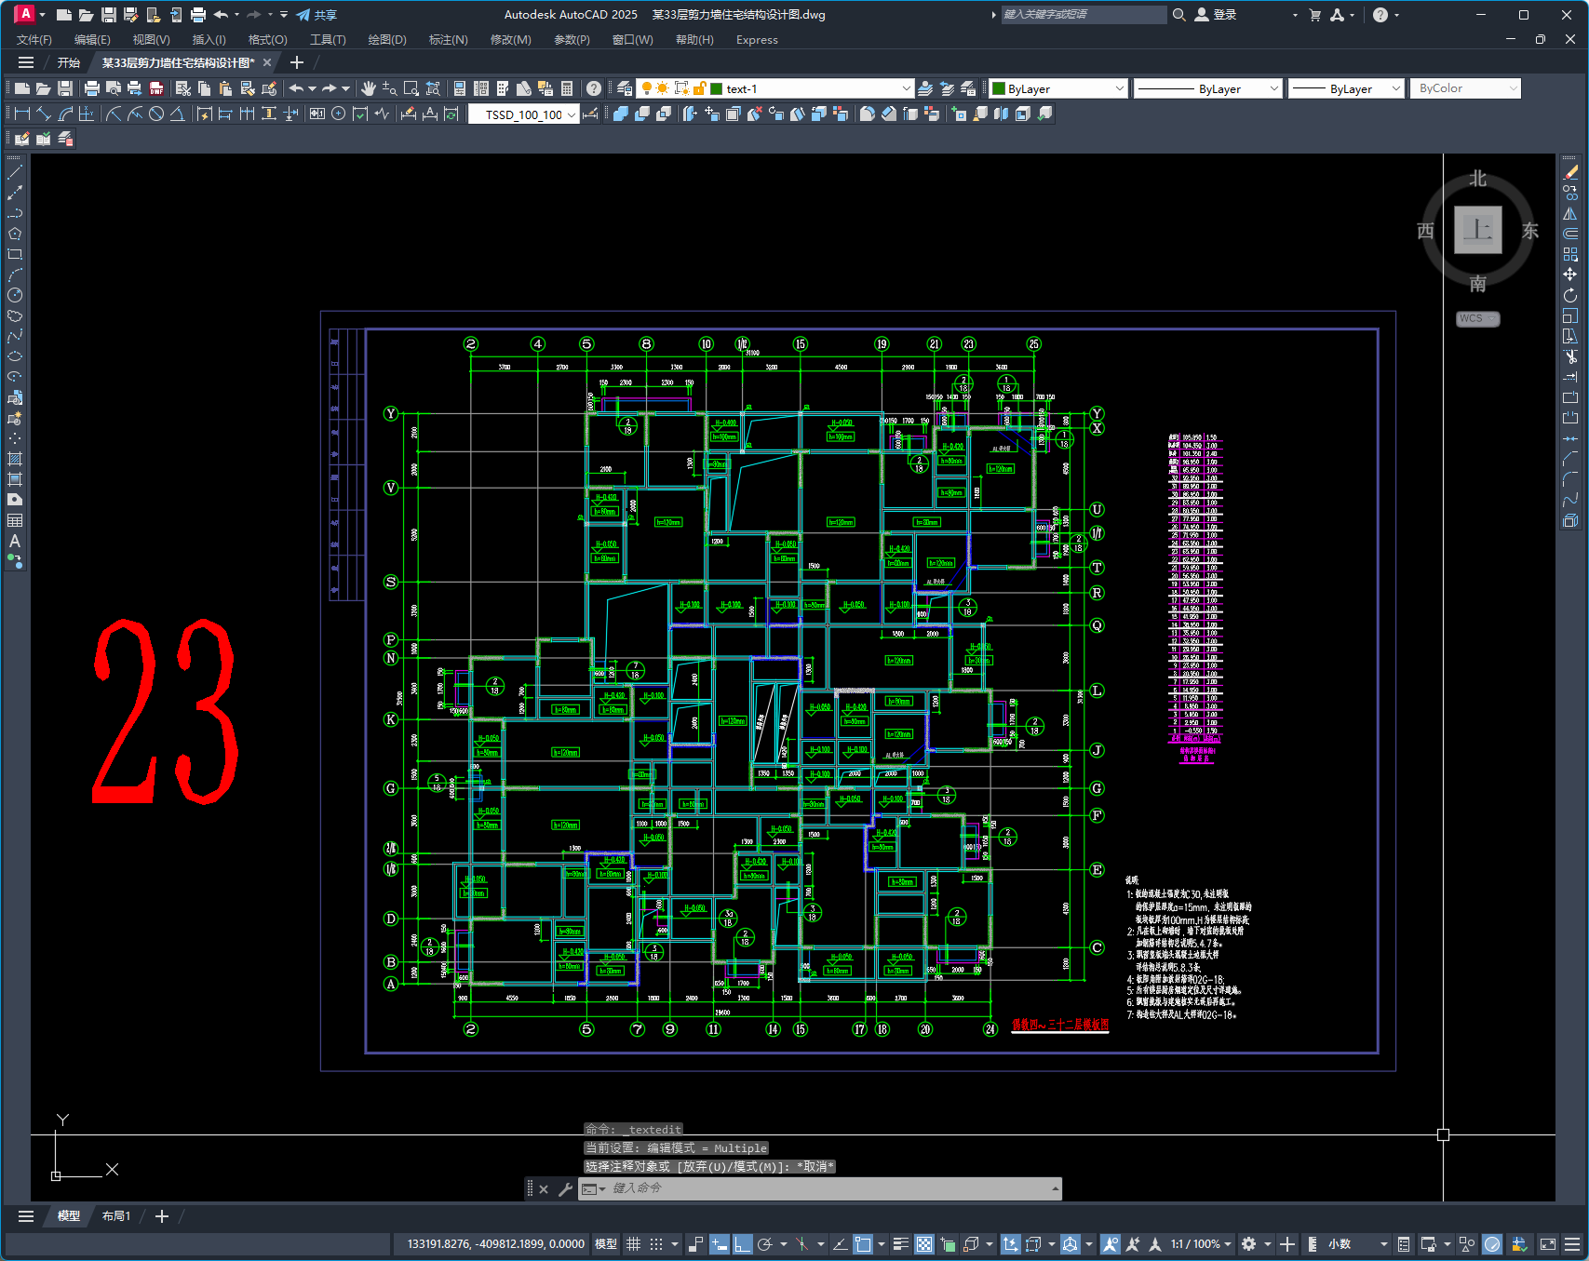This screenshot has width=1589, height=1261.
Task: Open the 文件(F) menu
Action: point(34,40)
